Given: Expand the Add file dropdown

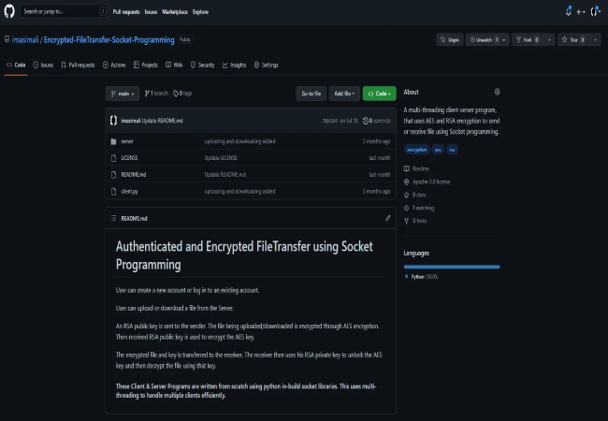Looking at the screenshot, I should [344, 94].
